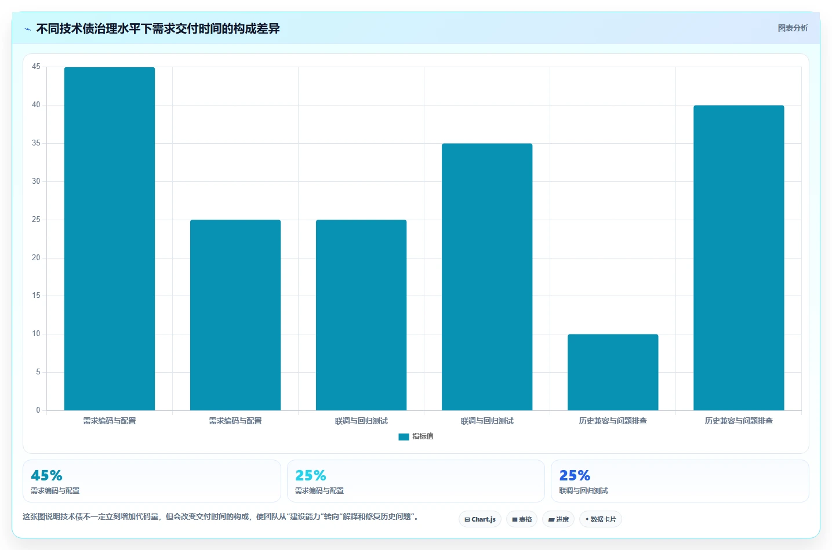The image size is (832, 550).
Task: Toggle the 指标值 legend label
Action: pyautogui.click(x=423, y=436)
